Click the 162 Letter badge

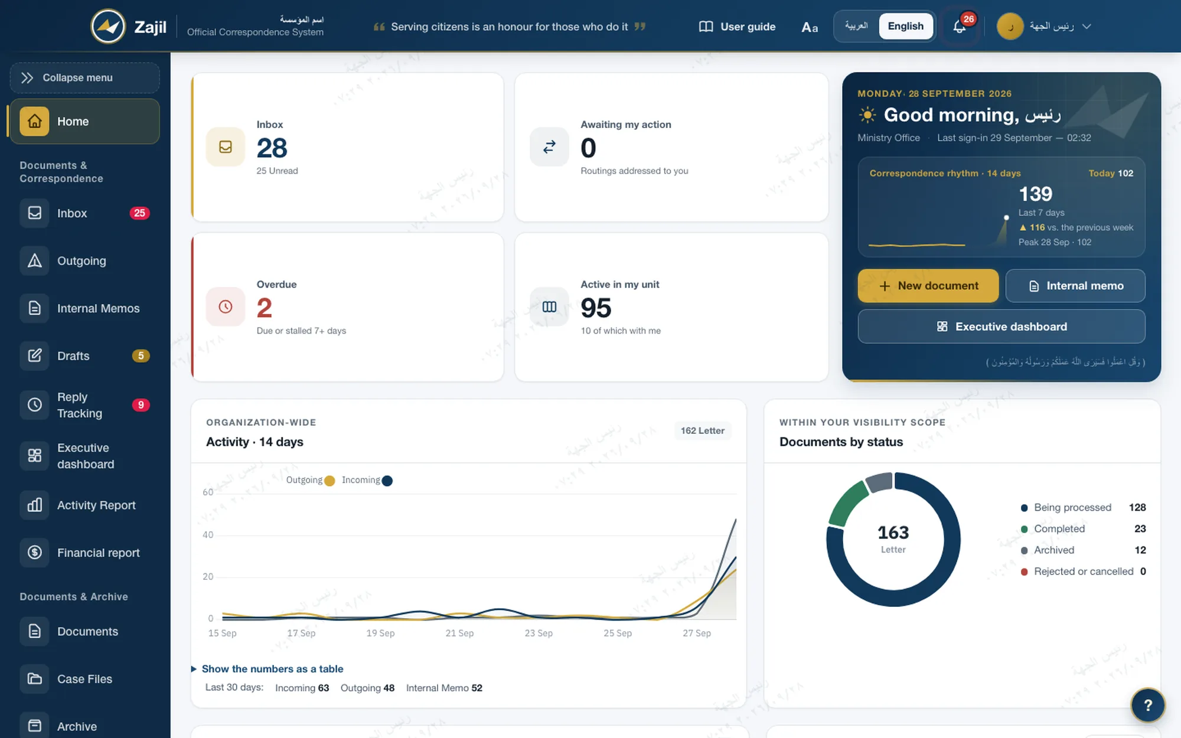coord(702,430)
